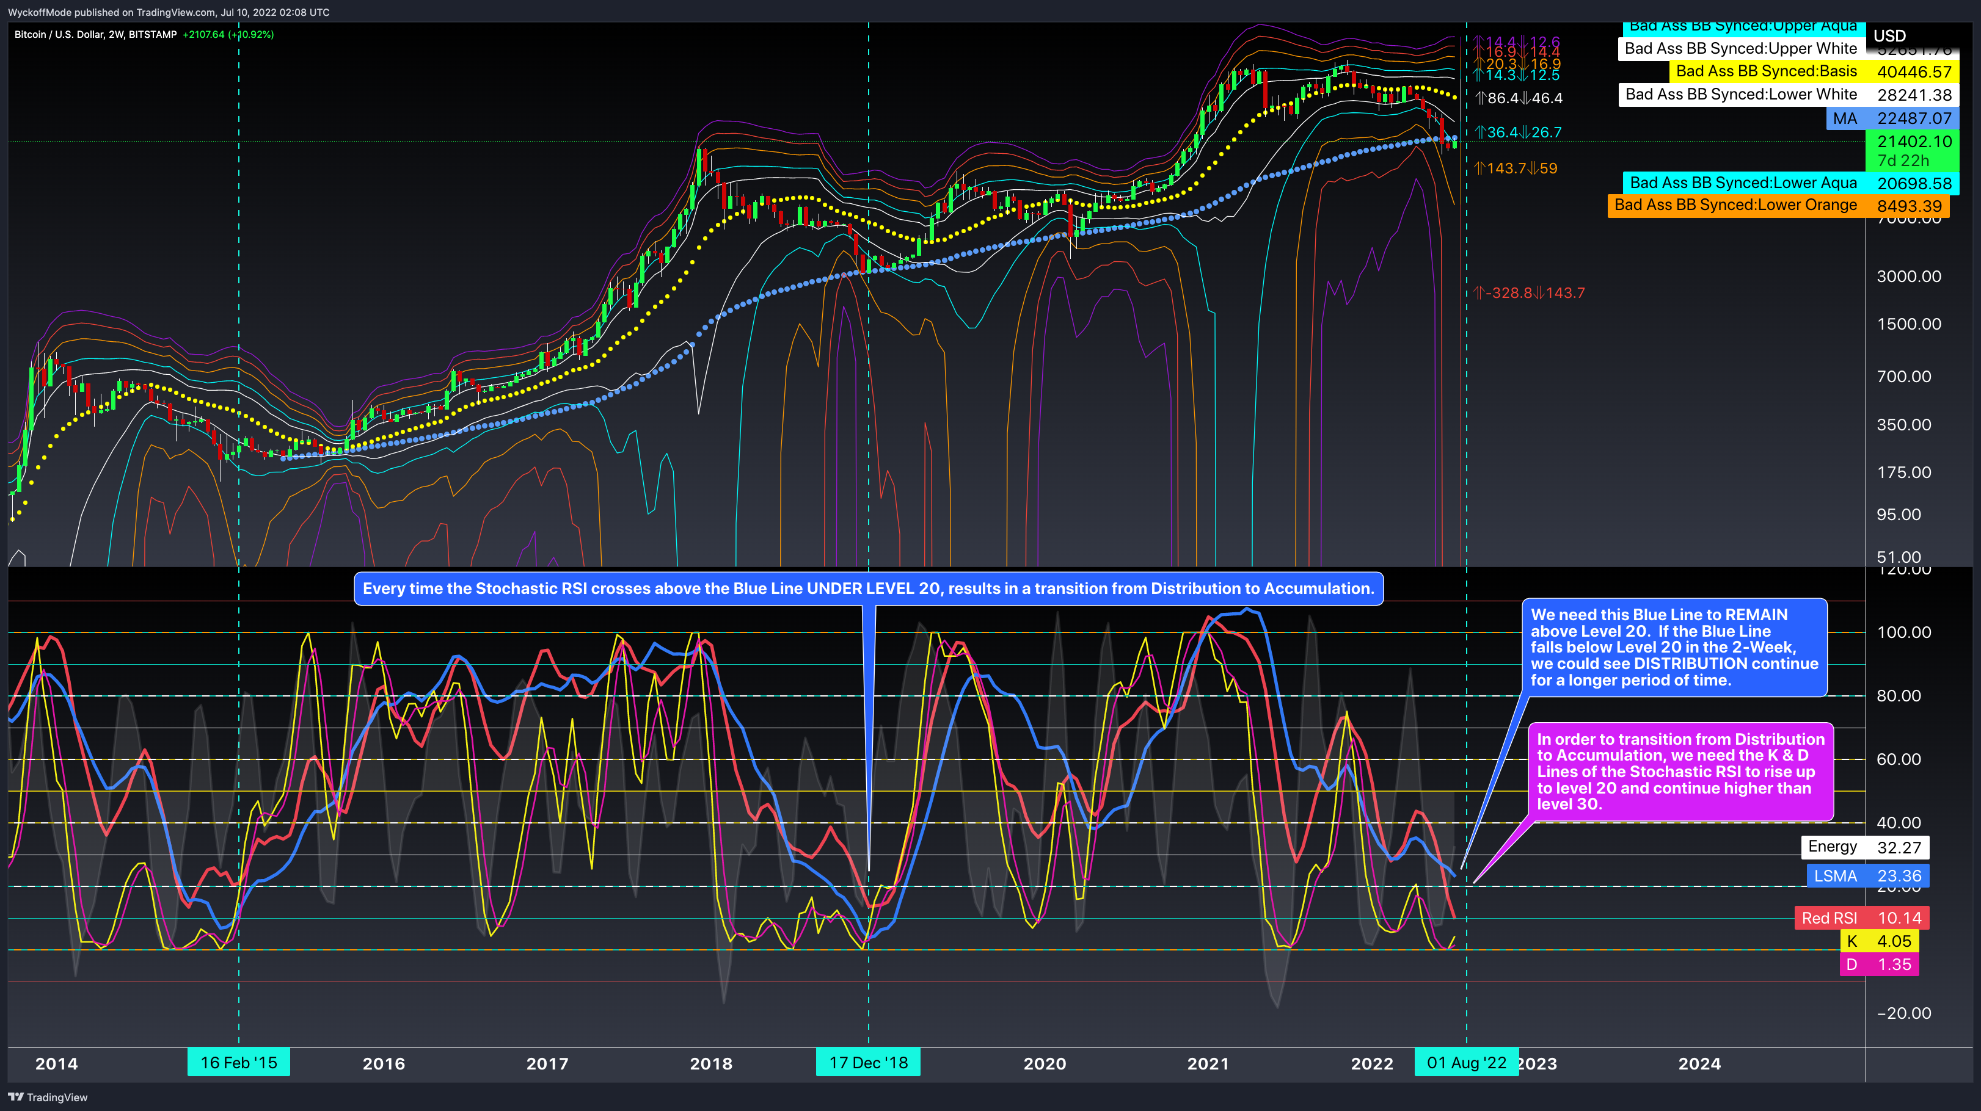This screenshot has height=1111, width=1981.
Task: Click the USD currency label
Action: tap(1889, 36)
